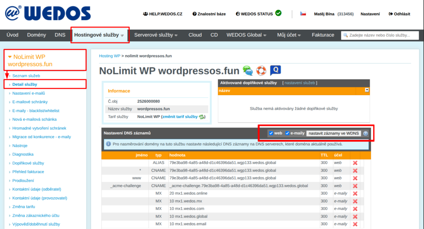
Task: Click the WEDOS logo
Action: click(x=48, y=13)
